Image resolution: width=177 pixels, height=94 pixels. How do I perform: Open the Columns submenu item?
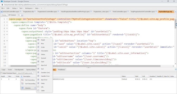pyautogui.click(x=28, y=88)
